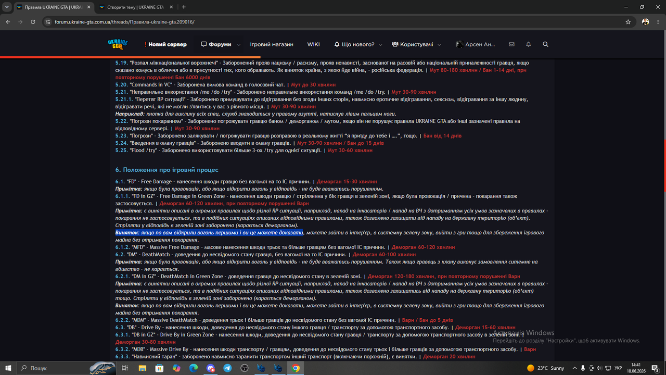Close the 'Створити тему' tab
Viewport: 666px width, 375px height.
pyautogui.click(x=170, y=7)
